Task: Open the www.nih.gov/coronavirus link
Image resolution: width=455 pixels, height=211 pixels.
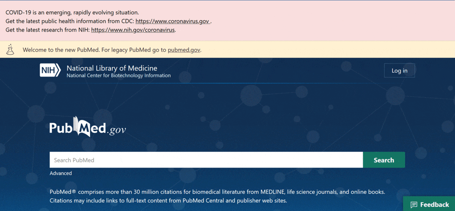Action: pos(133,30)
